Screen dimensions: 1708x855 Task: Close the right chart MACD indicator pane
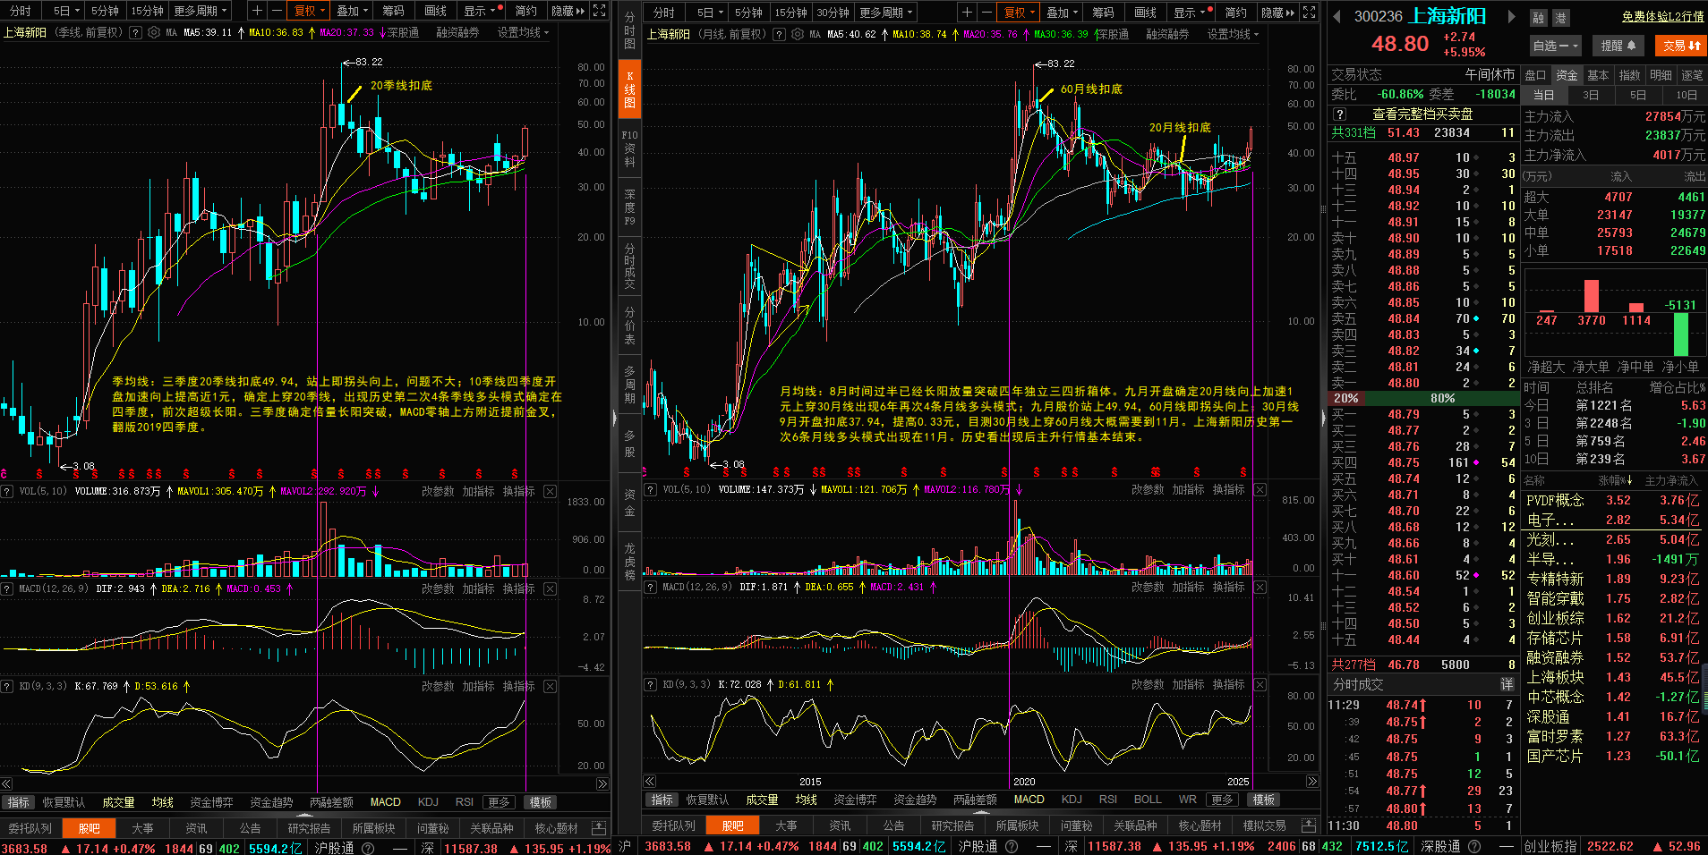point(1260,587)
